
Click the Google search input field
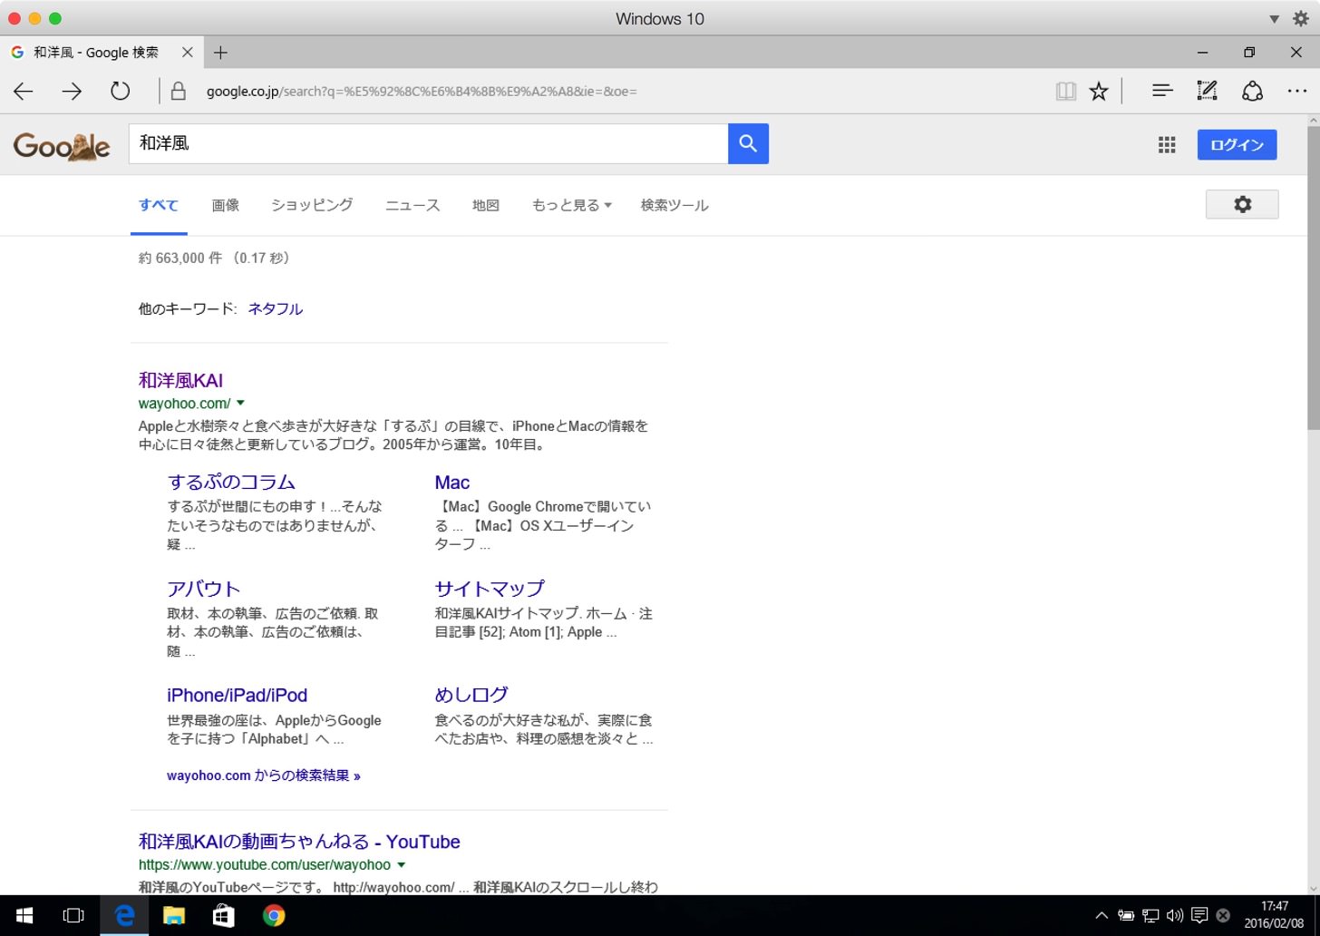[428, 143]
